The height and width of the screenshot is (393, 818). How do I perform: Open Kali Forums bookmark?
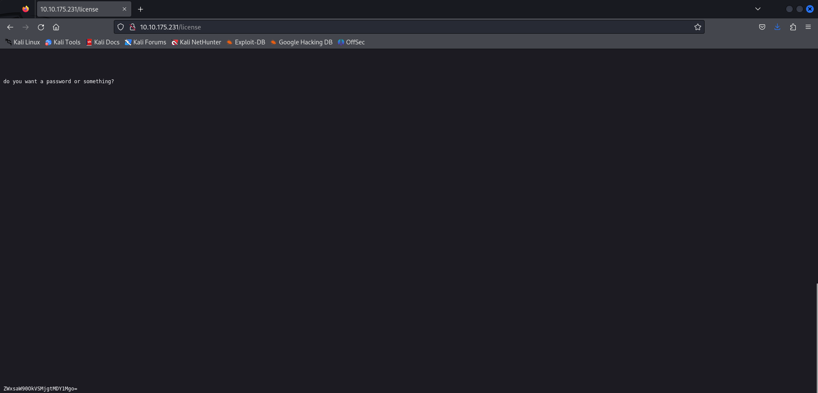[x=145, y=42]
